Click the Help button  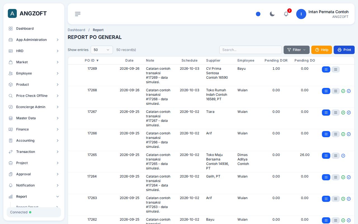point(322,50)
